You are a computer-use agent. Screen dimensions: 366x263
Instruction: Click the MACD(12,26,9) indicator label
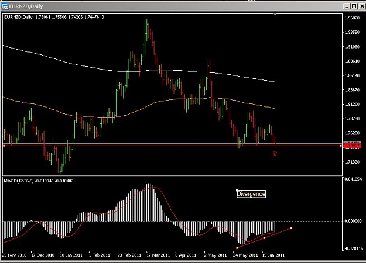tap(39, 181)
